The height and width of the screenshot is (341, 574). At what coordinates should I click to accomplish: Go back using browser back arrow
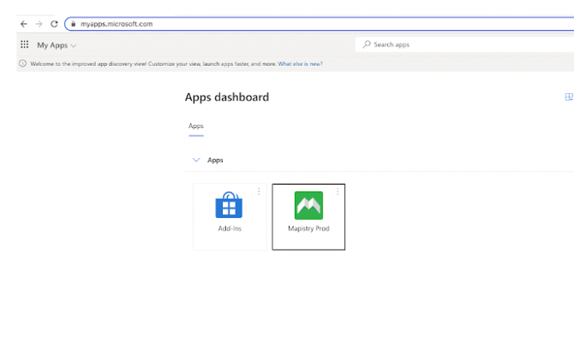[24, 24]
